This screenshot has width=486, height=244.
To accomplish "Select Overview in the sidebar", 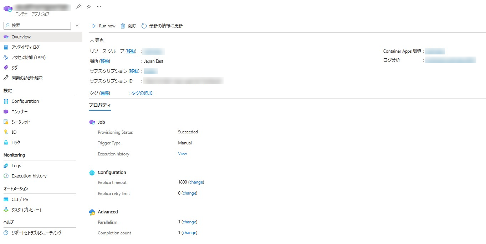I will (20, 37).
